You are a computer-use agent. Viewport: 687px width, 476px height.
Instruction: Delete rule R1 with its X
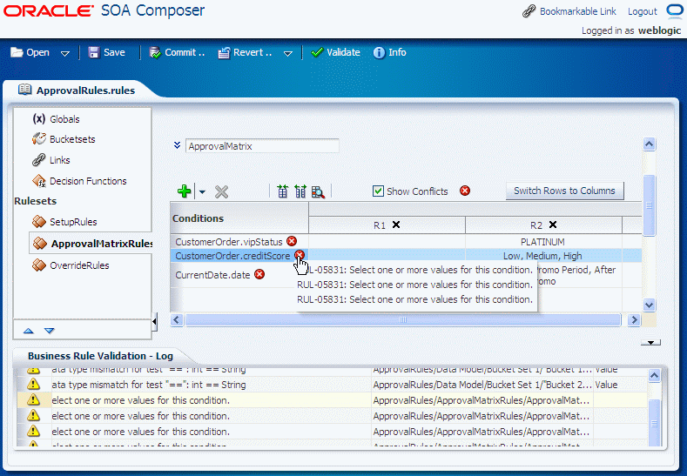click(396, 225)
